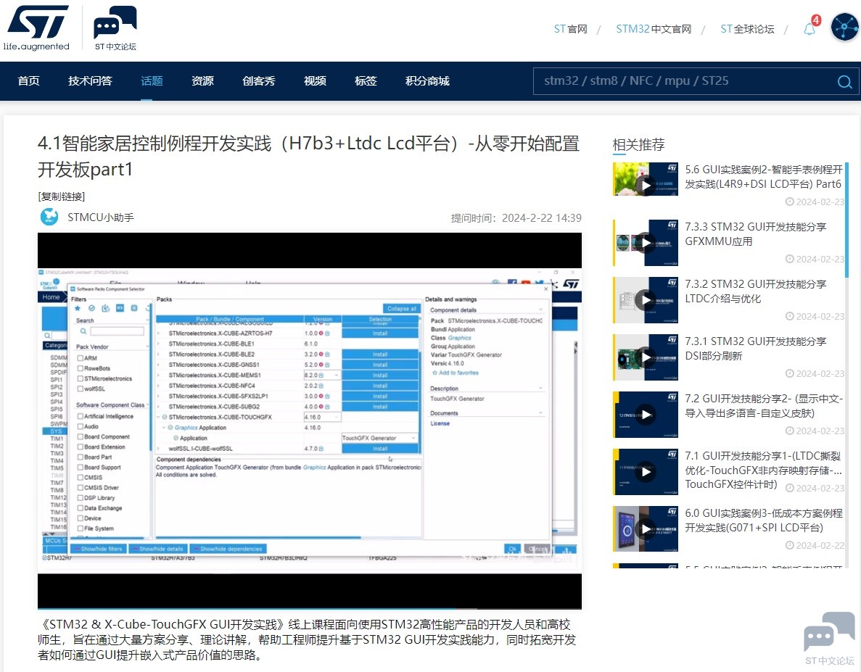This screenshot has width=861, height=672.
Task: Play the main TouchGFX tutorial video
Action: (310, 420)
